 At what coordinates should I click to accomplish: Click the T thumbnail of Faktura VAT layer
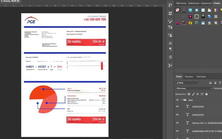pos(188,123)
